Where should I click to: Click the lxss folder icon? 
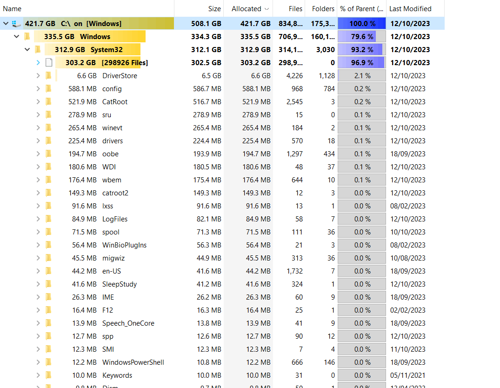tap(48, 206)
